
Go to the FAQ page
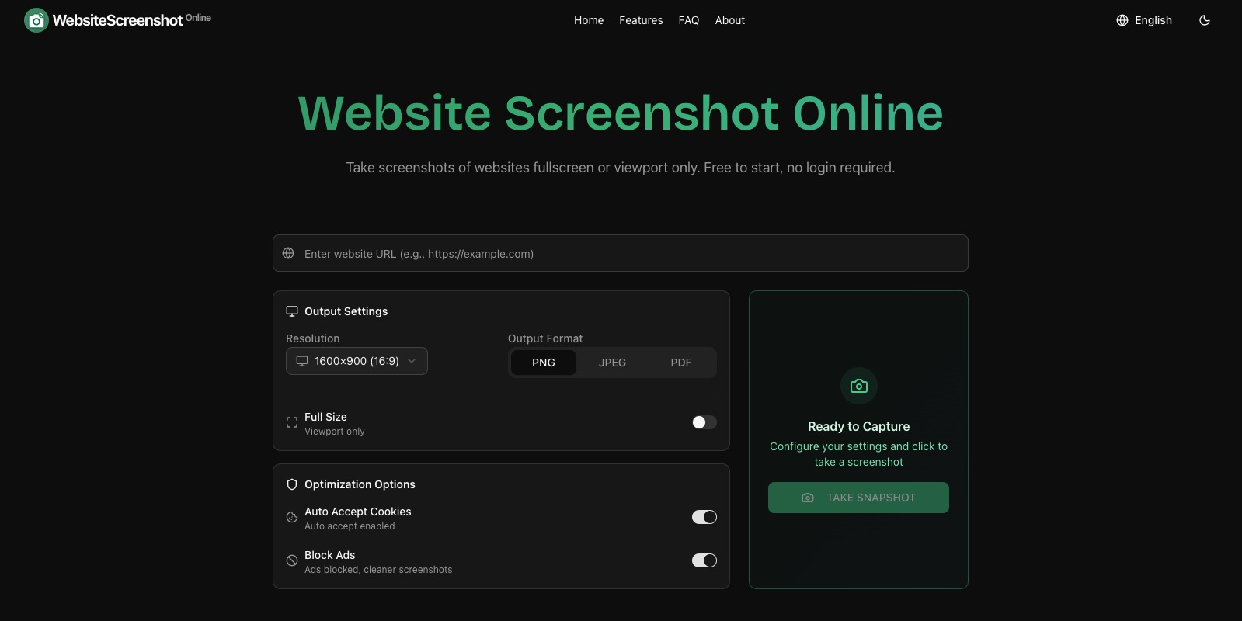pyautogui.click(x=688, y=20)
